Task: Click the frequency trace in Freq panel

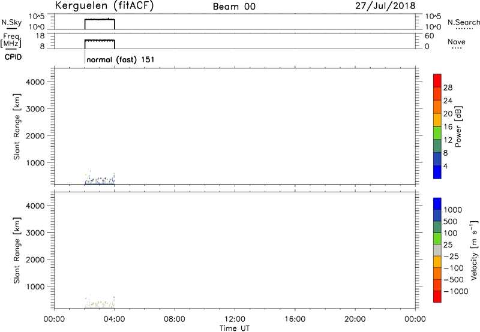Action: tap(100, 40)
